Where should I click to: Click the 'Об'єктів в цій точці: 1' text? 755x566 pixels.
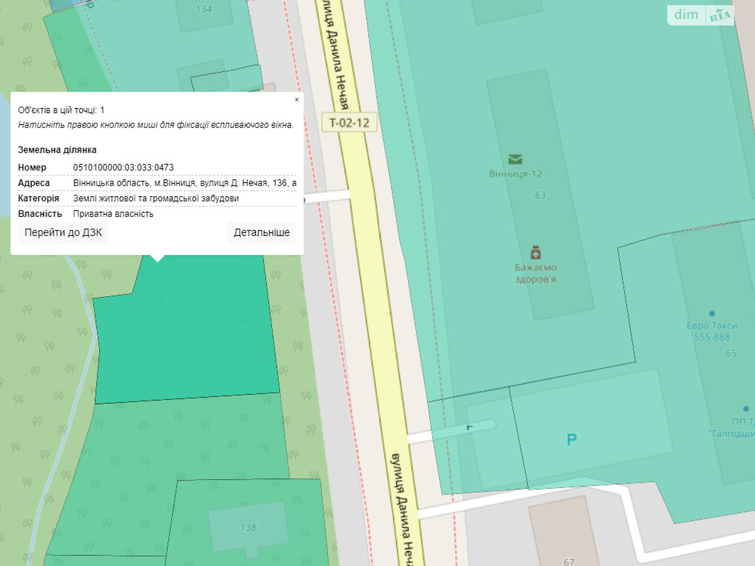coord(61,110)
